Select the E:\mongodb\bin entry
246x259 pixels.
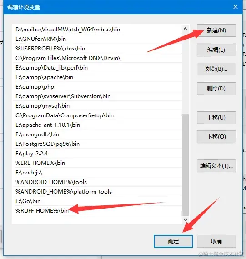(x=97, y=134)
